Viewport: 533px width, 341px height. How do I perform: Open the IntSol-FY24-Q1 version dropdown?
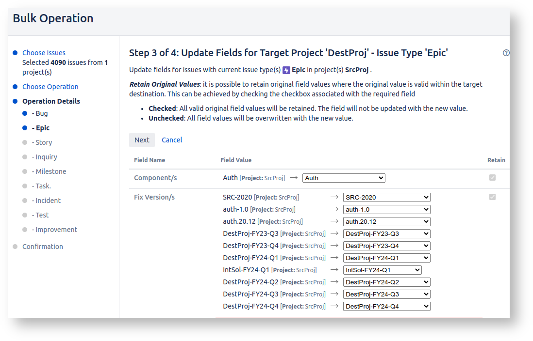click(x=382, y=270)
